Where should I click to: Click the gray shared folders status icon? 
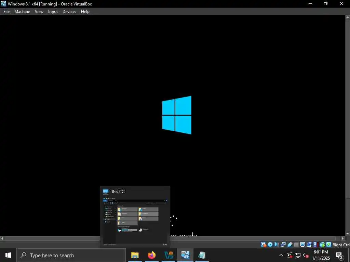[296, 245]
